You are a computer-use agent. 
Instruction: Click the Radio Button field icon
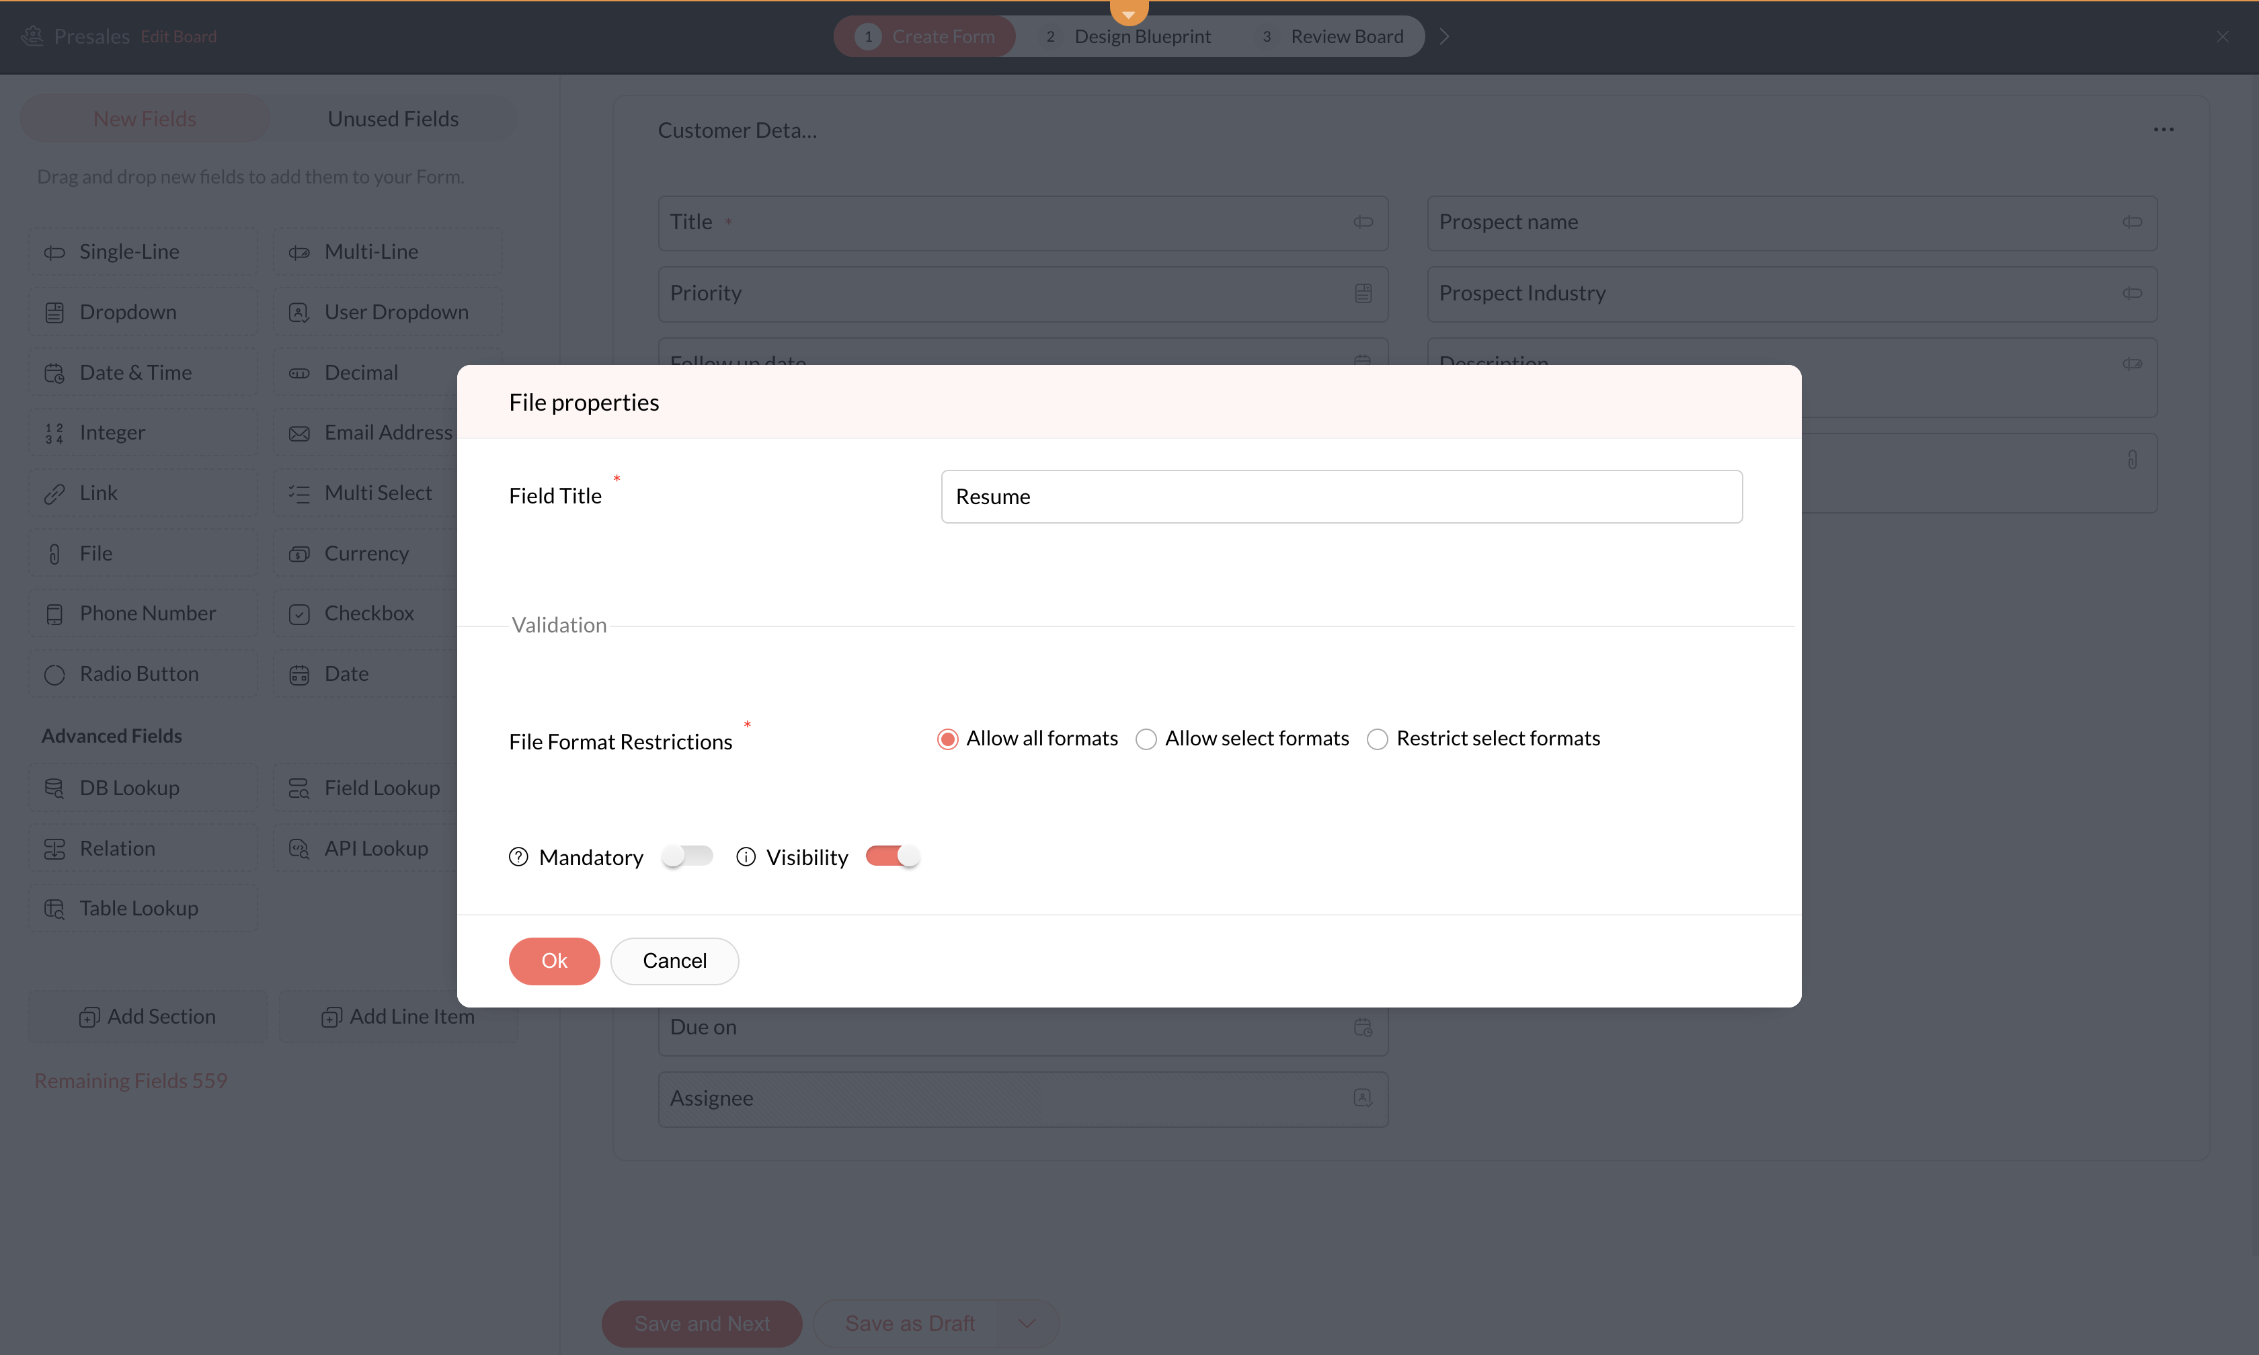pos(54,675)
